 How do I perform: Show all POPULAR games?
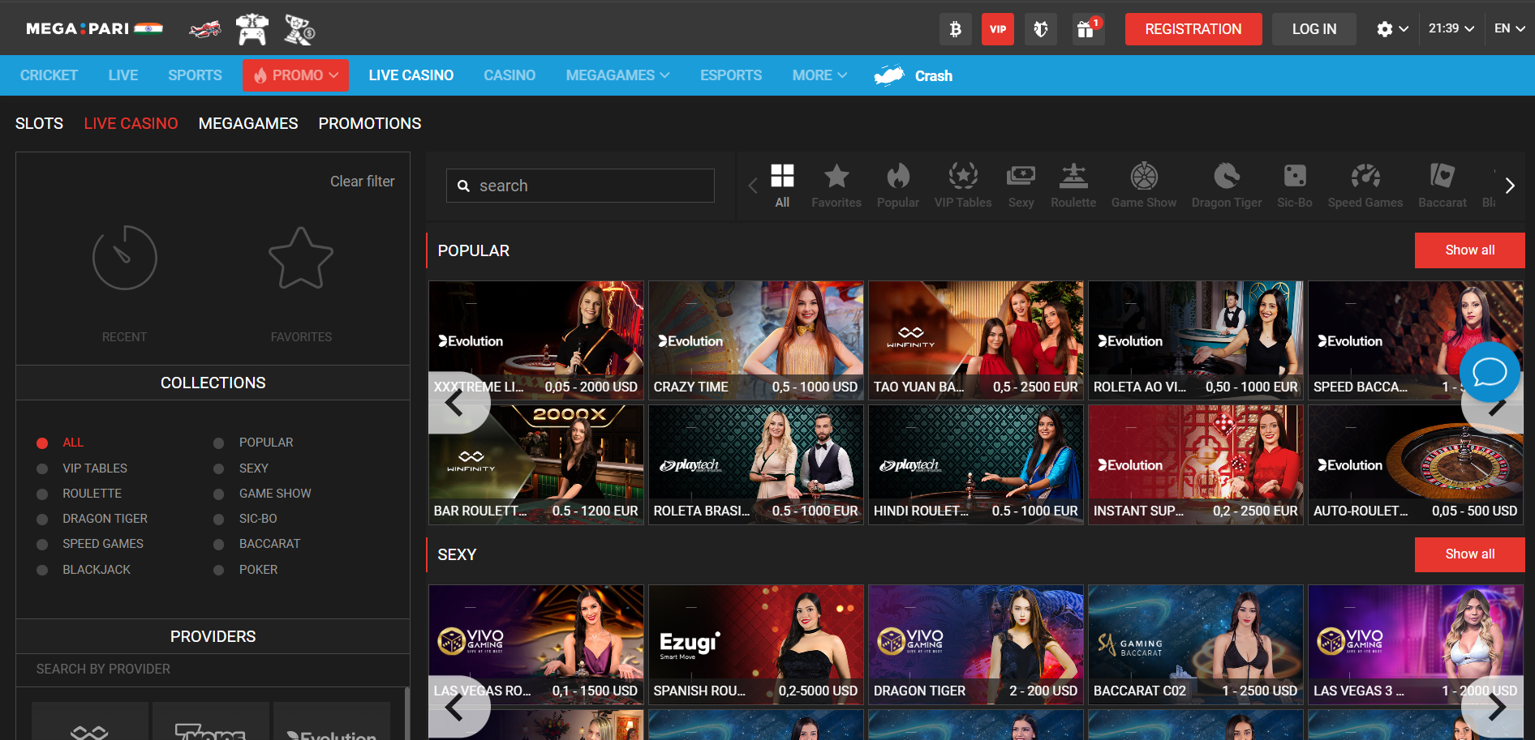[1469, 250]
